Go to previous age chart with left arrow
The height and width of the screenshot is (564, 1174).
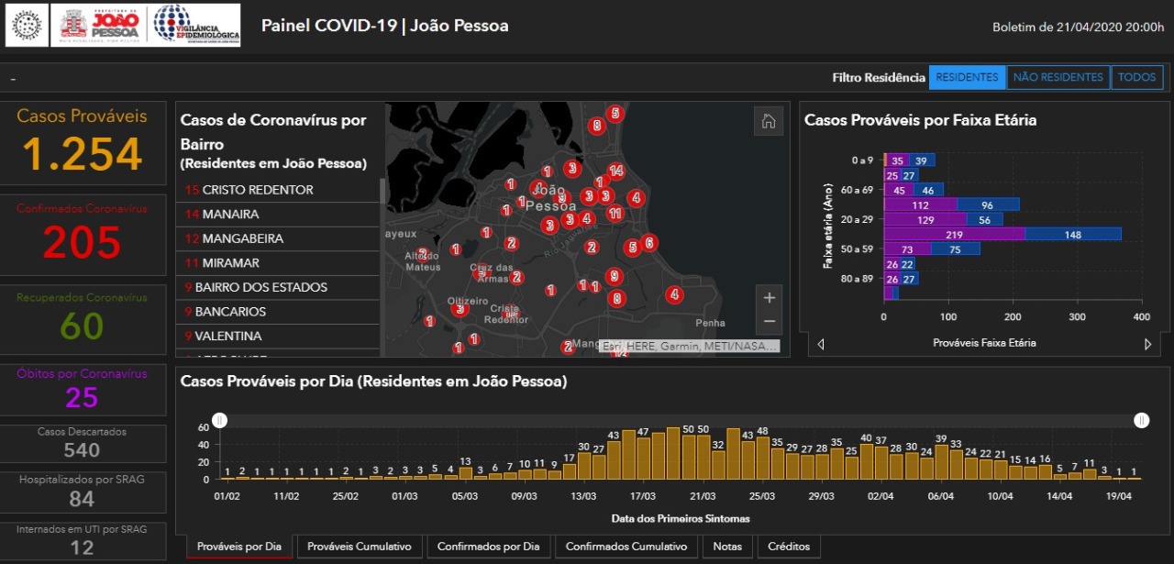click(x=821, y=344)
